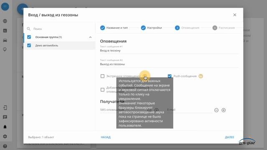This screenshot has height=150, width=267.
Task: Go to the Название и тип step
Action: pyautogui.click(x=114, y=28)
